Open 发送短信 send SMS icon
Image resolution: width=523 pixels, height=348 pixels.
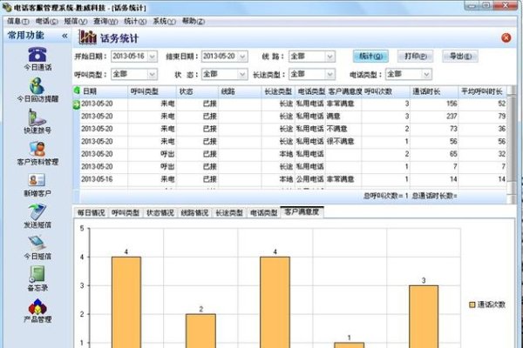(x=37, y=211)
